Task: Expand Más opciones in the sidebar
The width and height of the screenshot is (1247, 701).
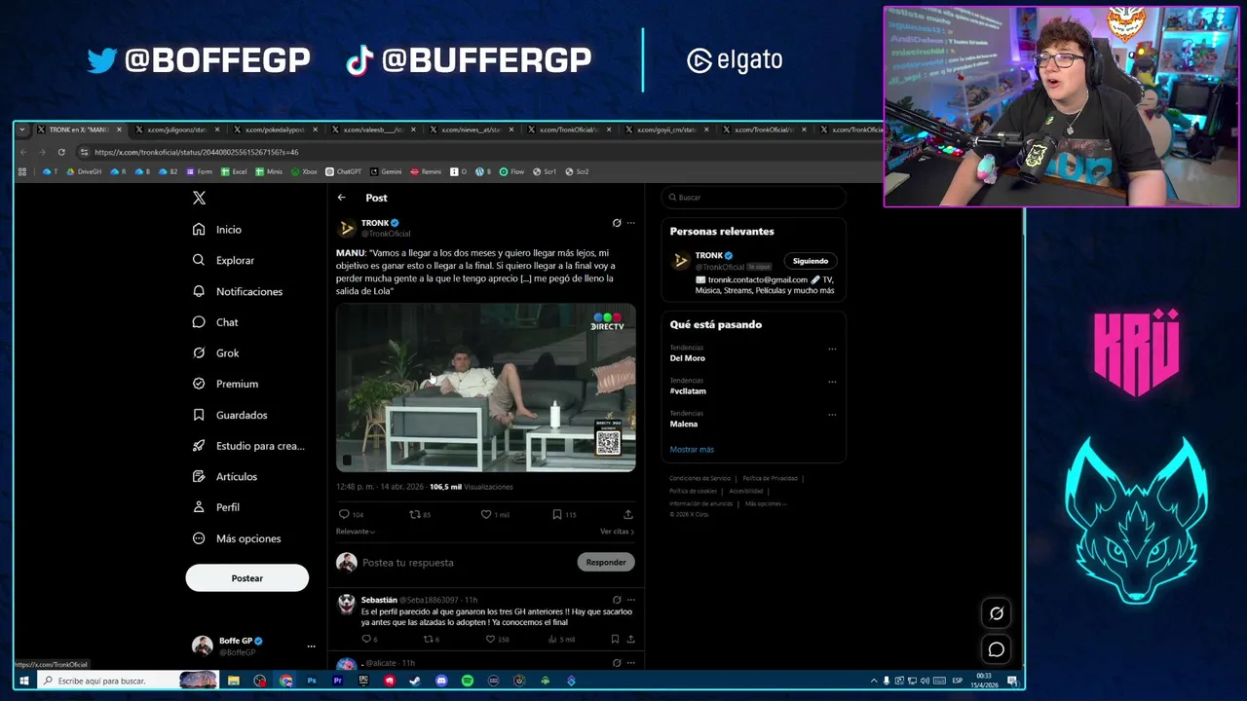Action: point(237,538)
